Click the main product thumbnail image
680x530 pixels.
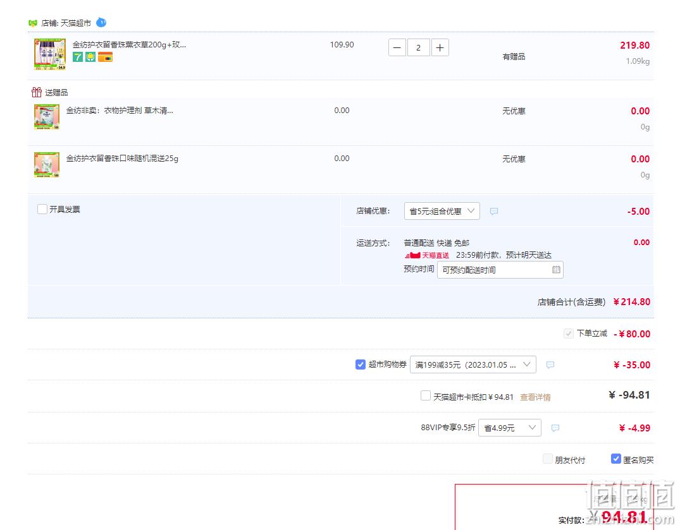coord(50,54)
